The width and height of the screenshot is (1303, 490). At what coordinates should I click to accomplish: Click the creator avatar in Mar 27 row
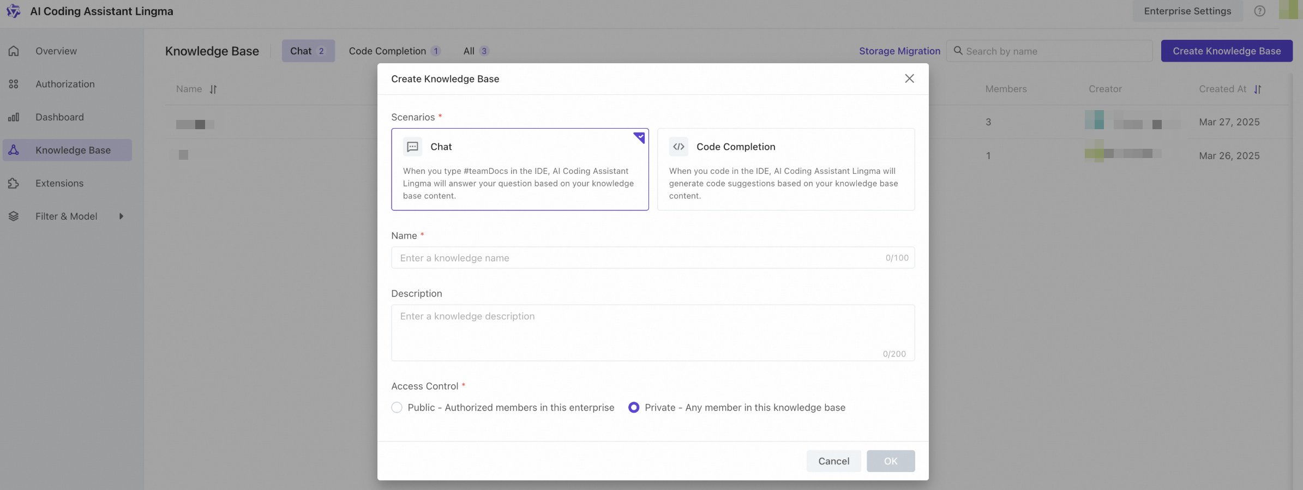[1094, 119]
